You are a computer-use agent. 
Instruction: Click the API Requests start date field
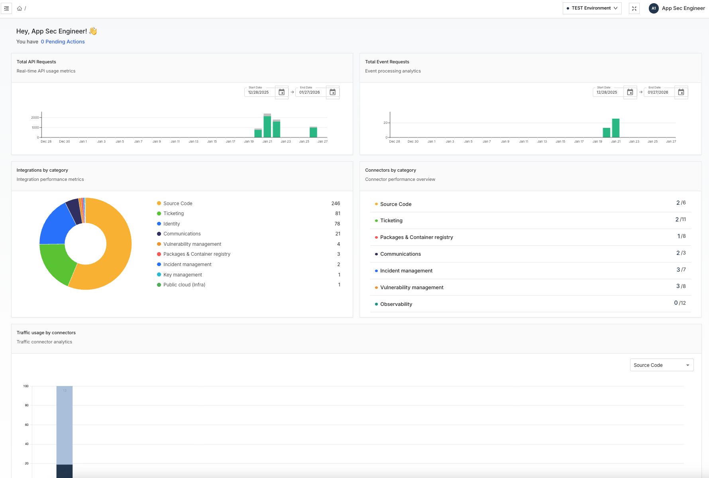[x=259, y=92]
